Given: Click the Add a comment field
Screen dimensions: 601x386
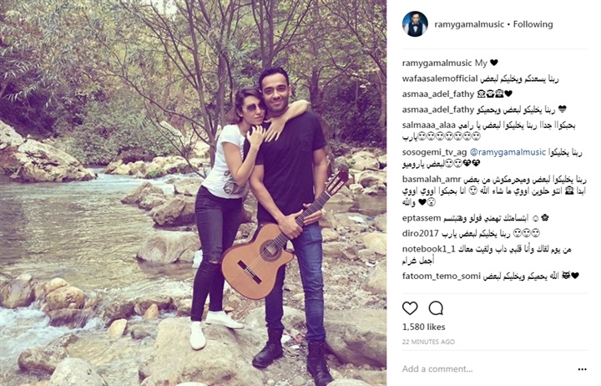Looking at the screenshot, I should pos(487,369).
